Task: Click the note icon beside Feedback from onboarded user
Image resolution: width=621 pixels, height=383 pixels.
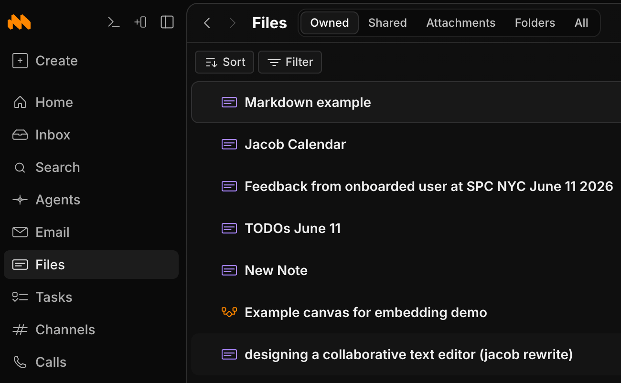Action: click(x=229, y=186)
